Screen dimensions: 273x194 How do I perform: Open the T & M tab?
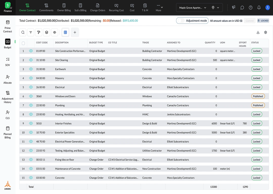click(x=145, y=8)
